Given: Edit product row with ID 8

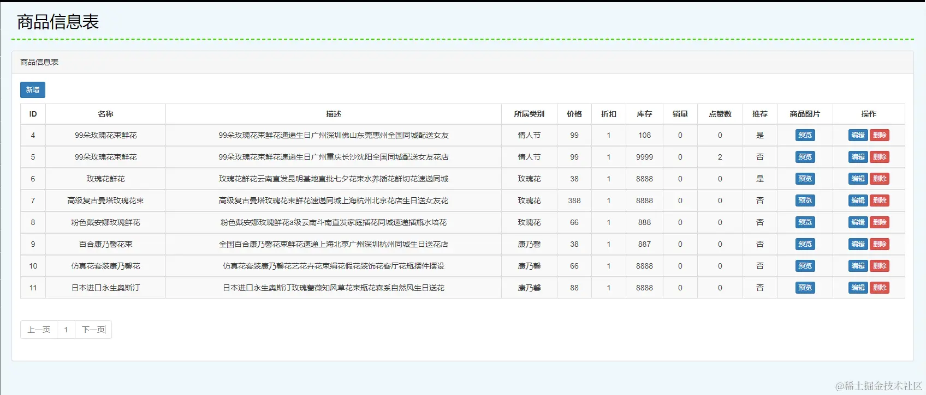Looking at the screenshot, I should point(858,222).
